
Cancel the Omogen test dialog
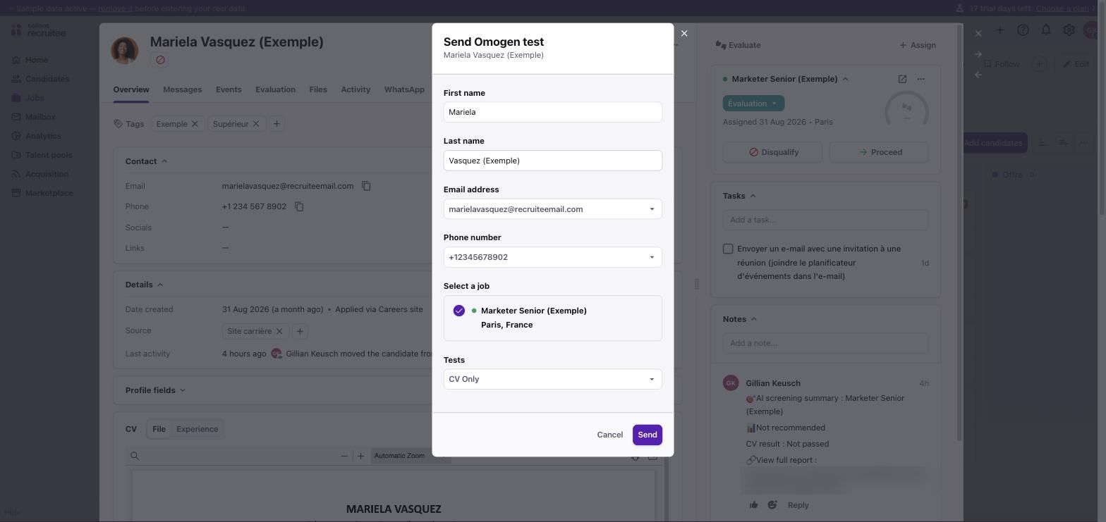609,435
